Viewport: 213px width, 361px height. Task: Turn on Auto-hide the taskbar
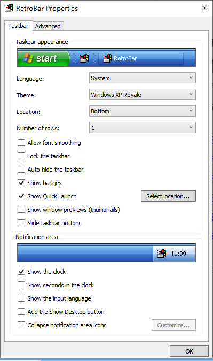point(21,170)
